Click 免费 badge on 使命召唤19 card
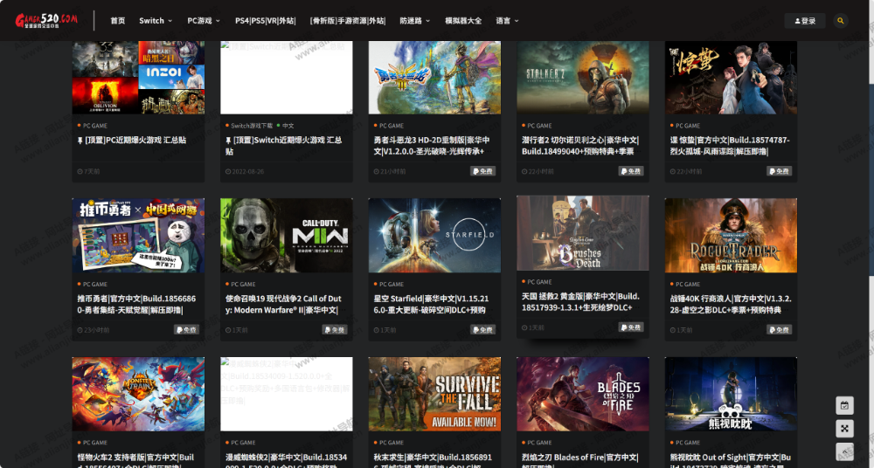 click(335, 330)
